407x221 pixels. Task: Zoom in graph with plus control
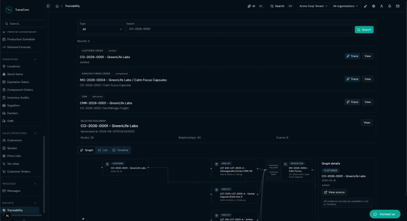(x=83, y=219)
